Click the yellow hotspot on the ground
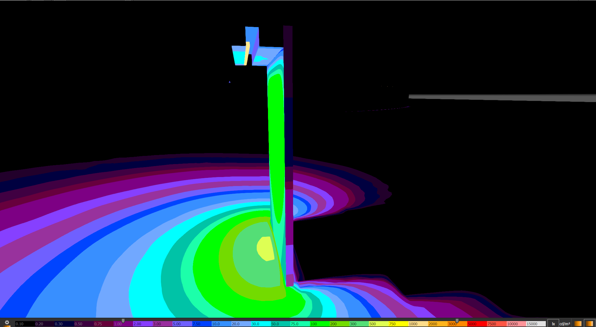596x327 pixels. click(265, 249)
